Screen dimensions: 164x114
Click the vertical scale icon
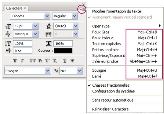pos(8,43)
